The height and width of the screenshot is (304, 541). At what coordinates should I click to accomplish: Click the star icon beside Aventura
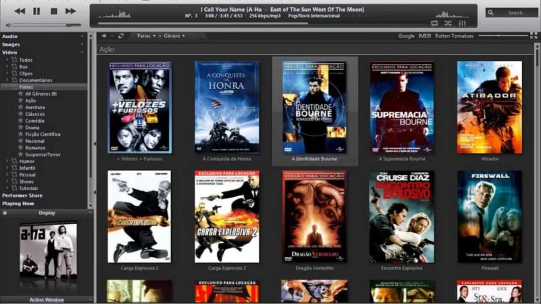coord(20,107)
